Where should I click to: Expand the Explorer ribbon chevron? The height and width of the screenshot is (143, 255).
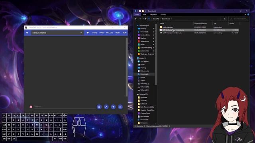[x=245, y=15]
